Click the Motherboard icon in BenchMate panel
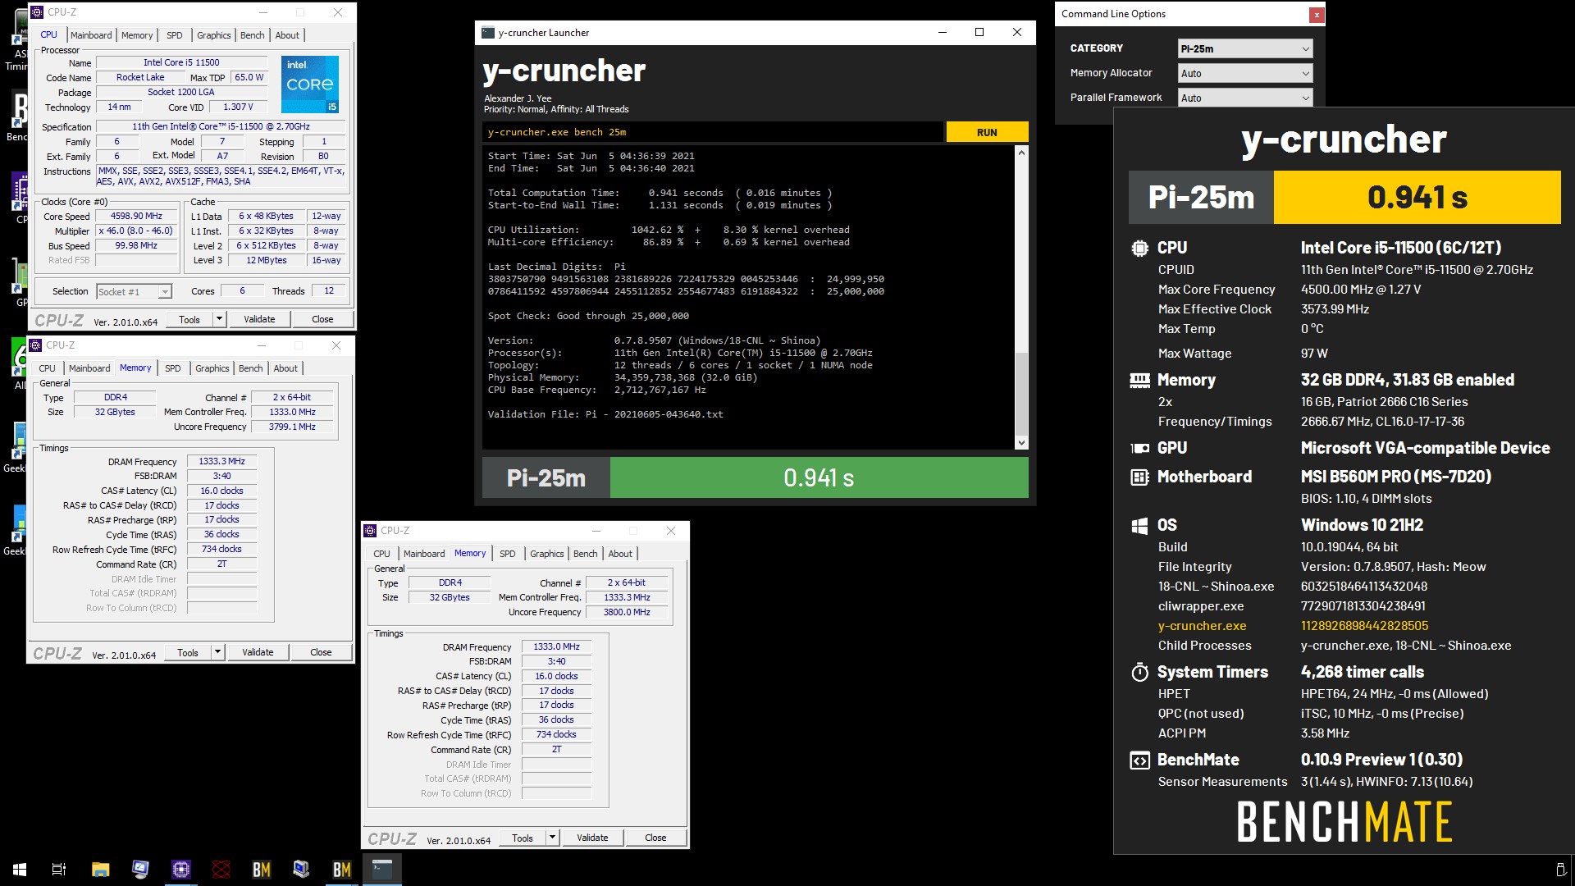Screen dimensions: 1575x886 [x=1139, y=477]
